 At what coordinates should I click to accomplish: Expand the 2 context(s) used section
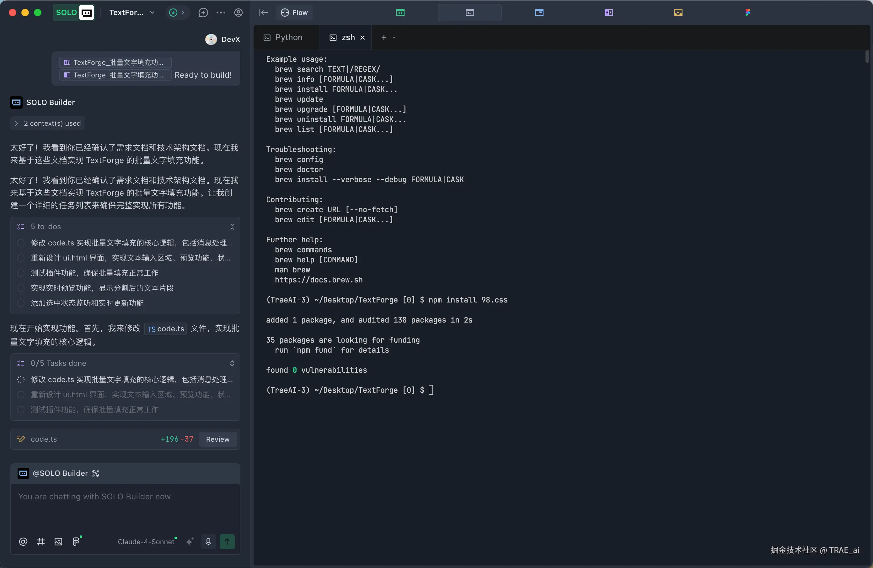coord(48,124)
